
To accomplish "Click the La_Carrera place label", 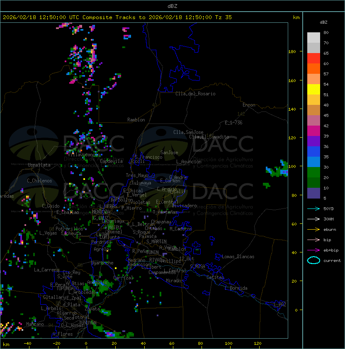I will click(47, 270).
